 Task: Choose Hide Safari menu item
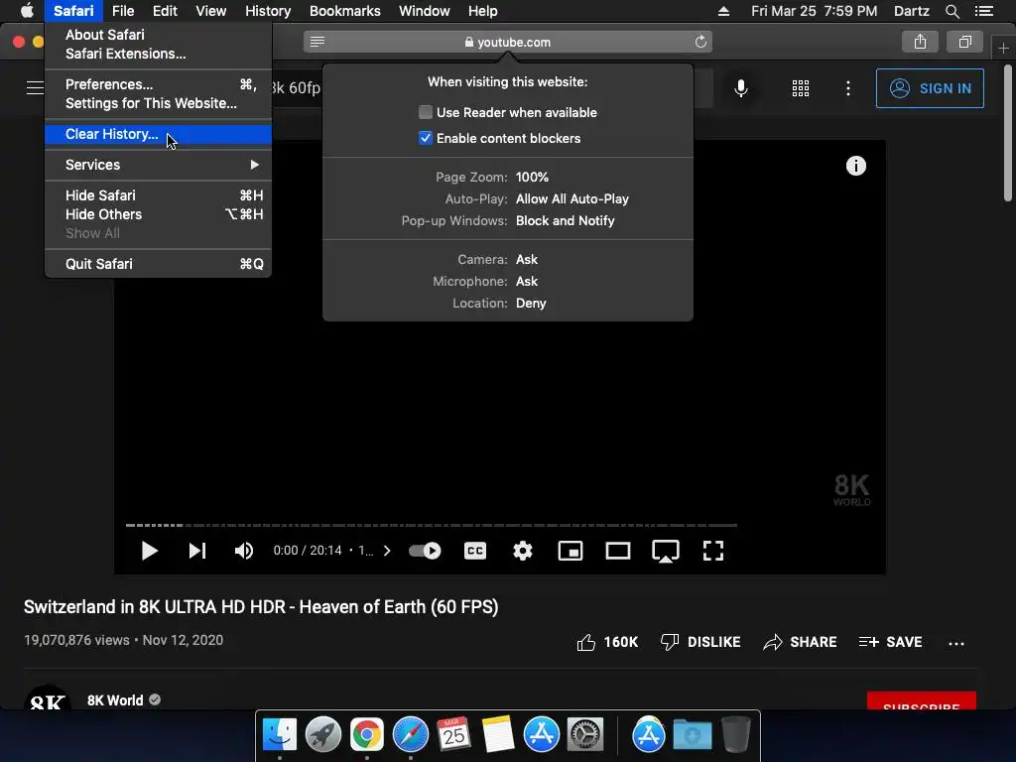158,195
